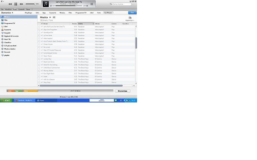Open Anni '90 smart playlist
Screen dimensions: 257x160
click(19, 39)
